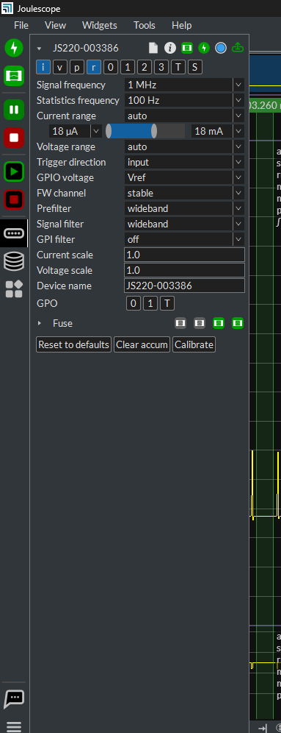
Task: Open the Signal frequency dropdown
Action: click(x=185, y=85)
